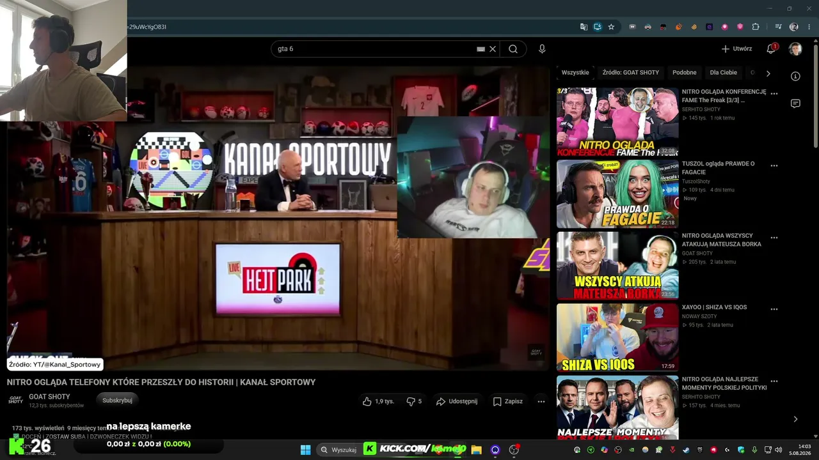Open more actions menu beside Zapisz
Viewport: 819px width, 460px height.
[541, 401]
